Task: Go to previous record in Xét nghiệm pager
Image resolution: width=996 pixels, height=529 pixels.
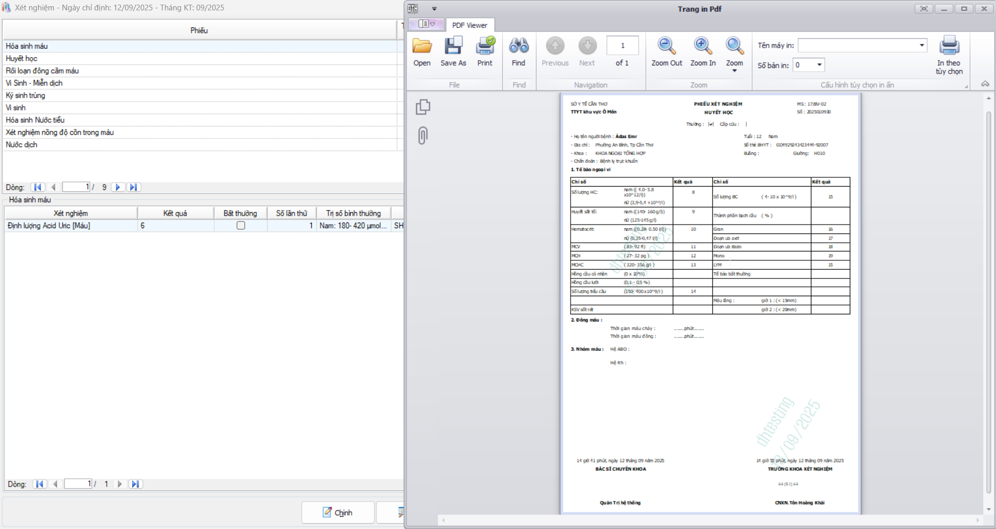Action: pyautogui.click(x=55, y=484)
